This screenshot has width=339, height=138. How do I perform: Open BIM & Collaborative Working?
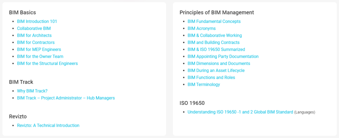(215, 35)
